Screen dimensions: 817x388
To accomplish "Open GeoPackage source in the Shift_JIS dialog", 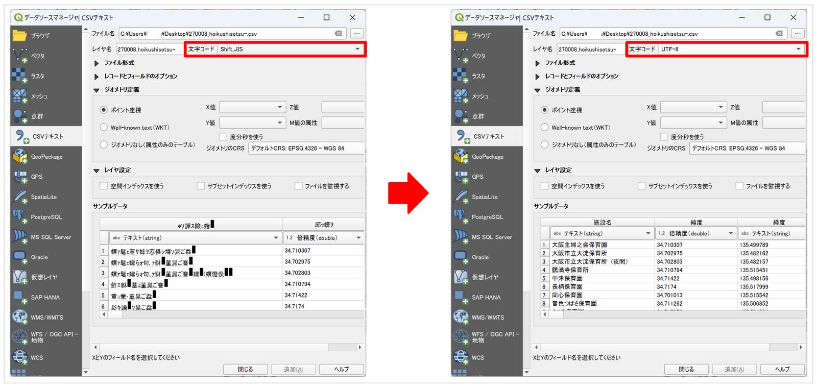I will [45, 157].
